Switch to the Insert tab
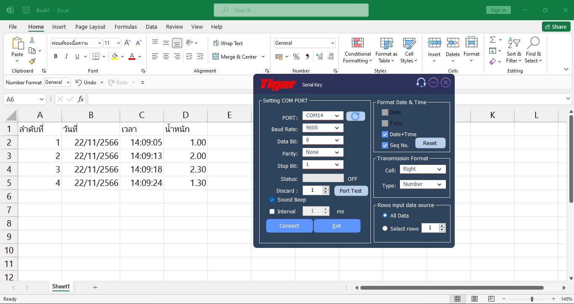Screen dimensions: 574x304 (59, 27)
